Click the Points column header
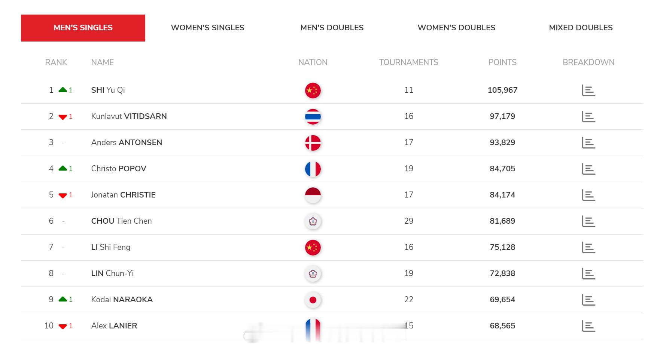This screenshot has height=349, width=648. tap(502, 62)
